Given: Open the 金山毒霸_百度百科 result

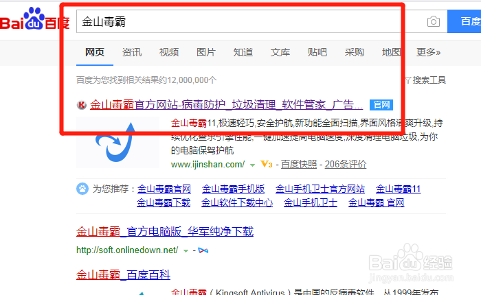Looking at the screenshot, I should (x=123, y=275).
